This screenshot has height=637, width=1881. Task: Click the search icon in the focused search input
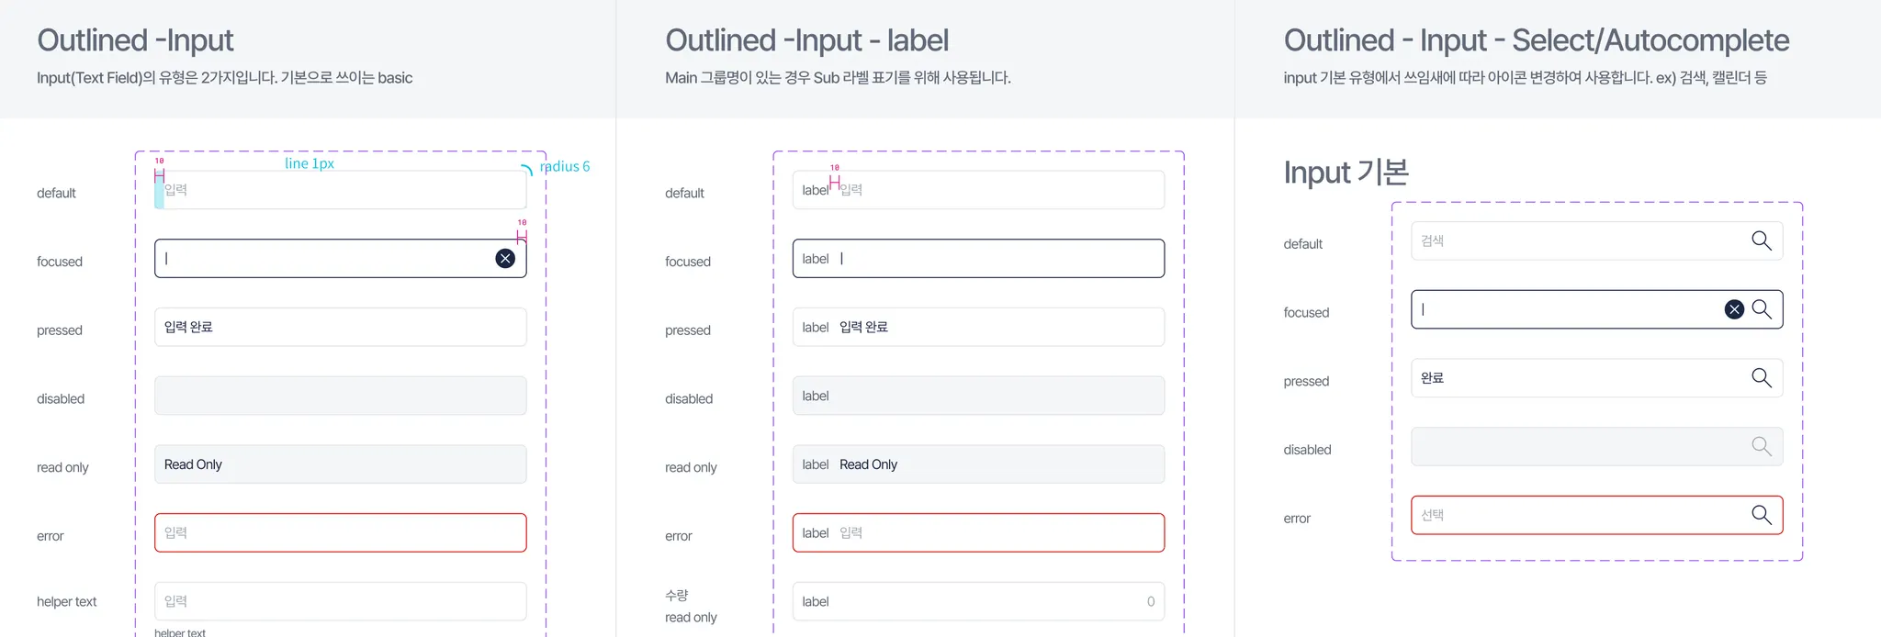(x=1761, y=309)
